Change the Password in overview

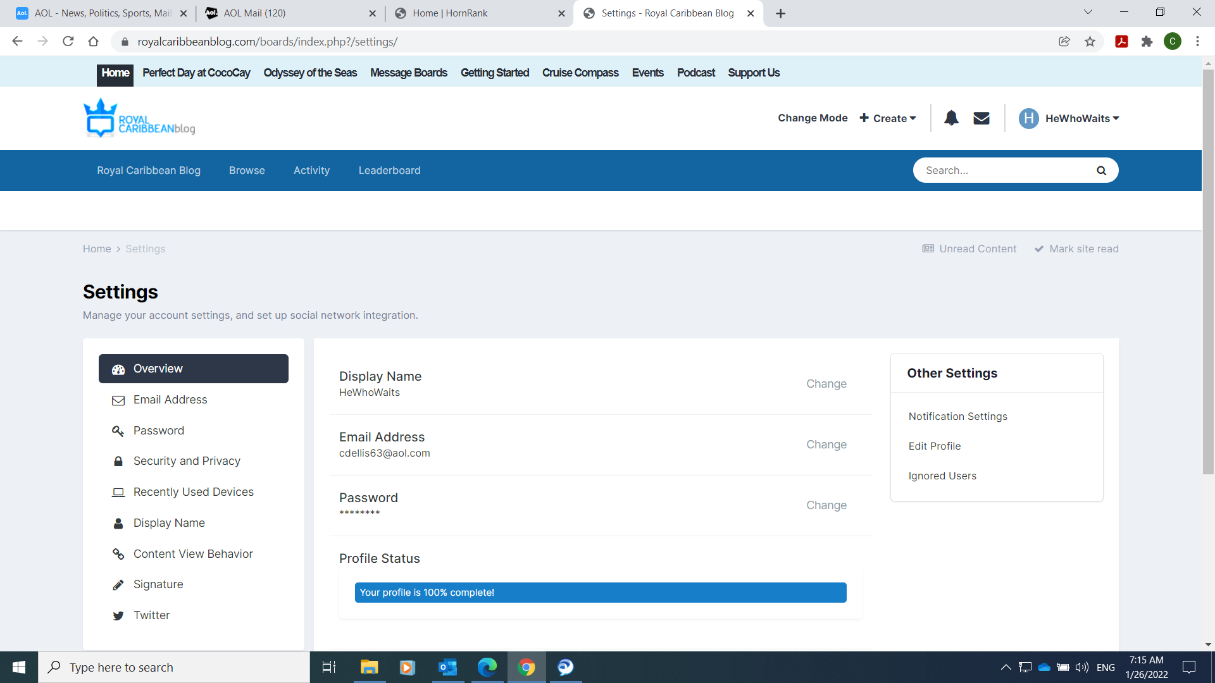[x=826, y=505]
